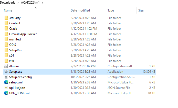
Task: Click the Firewall App Blocker folder icon
Action: (6, 34)
